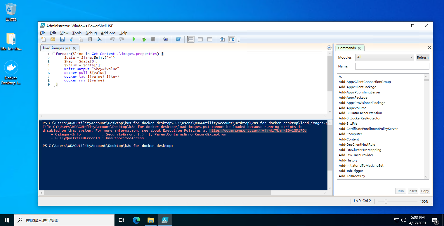Click the Stop Operation square icon
Screen dimensions: 444x226
coord(153,39)
